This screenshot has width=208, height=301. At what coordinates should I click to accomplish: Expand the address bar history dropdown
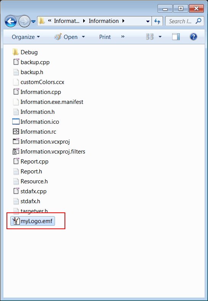(148, 21)
